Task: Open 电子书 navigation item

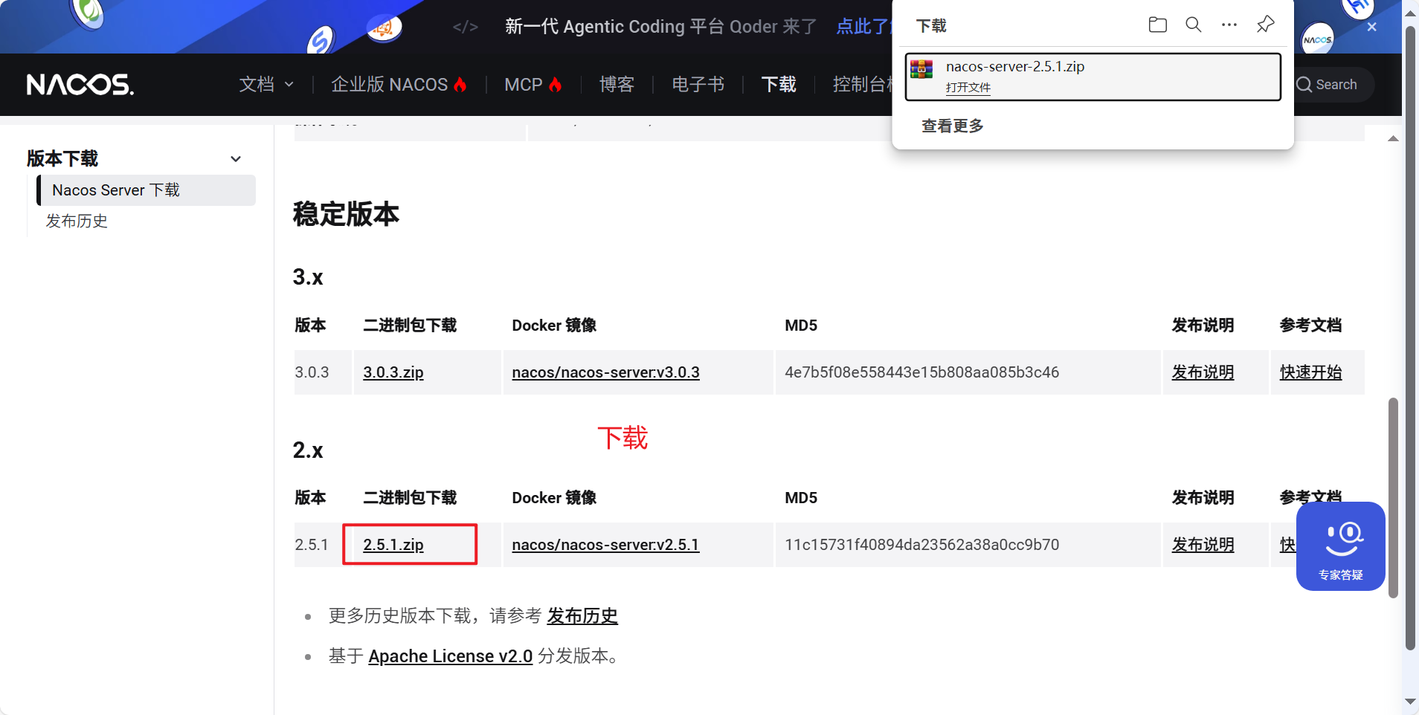Action: [698, 85]
